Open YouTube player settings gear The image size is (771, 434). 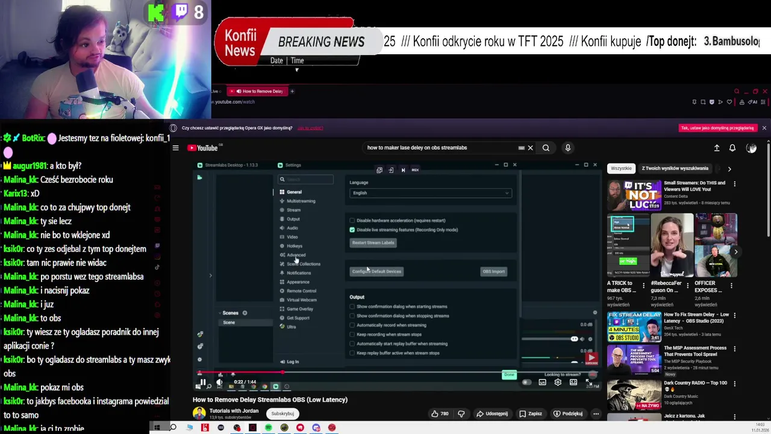click(x=558, y=382)
